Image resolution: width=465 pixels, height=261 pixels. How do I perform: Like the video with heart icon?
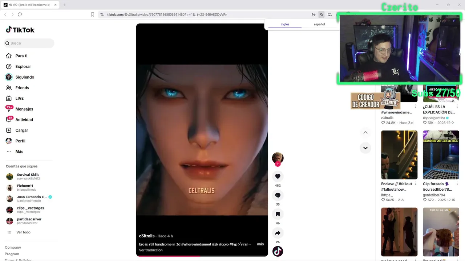(278, 177)
